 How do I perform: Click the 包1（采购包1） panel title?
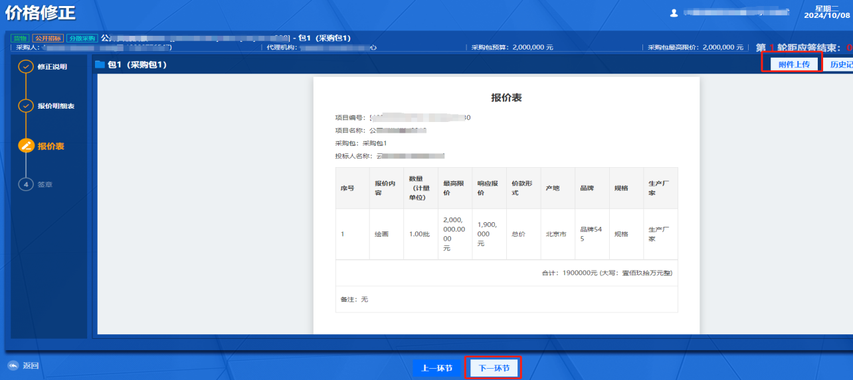point(137,65)
